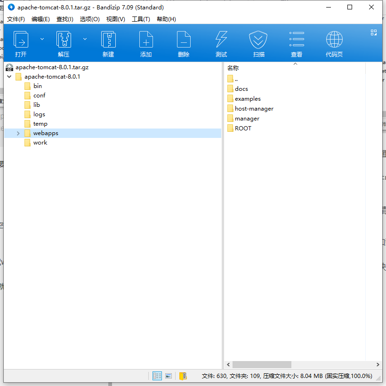
Task: Click the horizontal scrollbar thumb in file list
Action: coord(262,364)
